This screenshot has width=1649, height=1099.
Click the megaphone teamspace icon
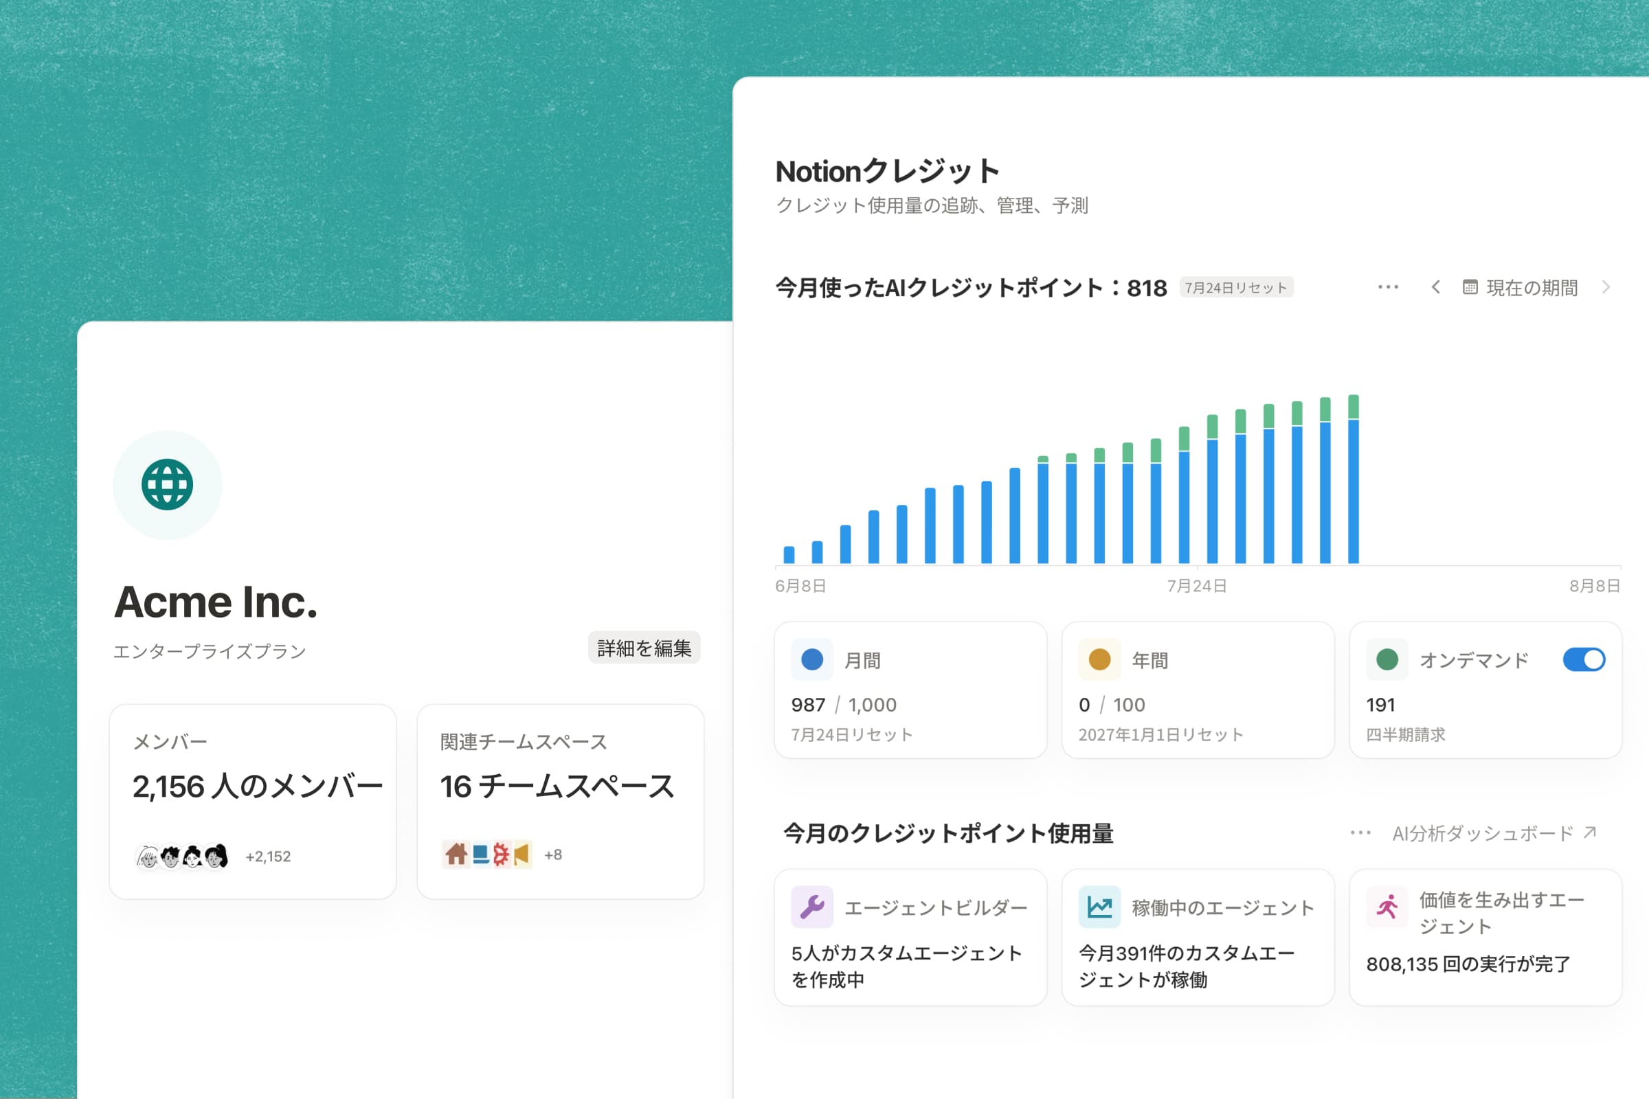(521, 854)
